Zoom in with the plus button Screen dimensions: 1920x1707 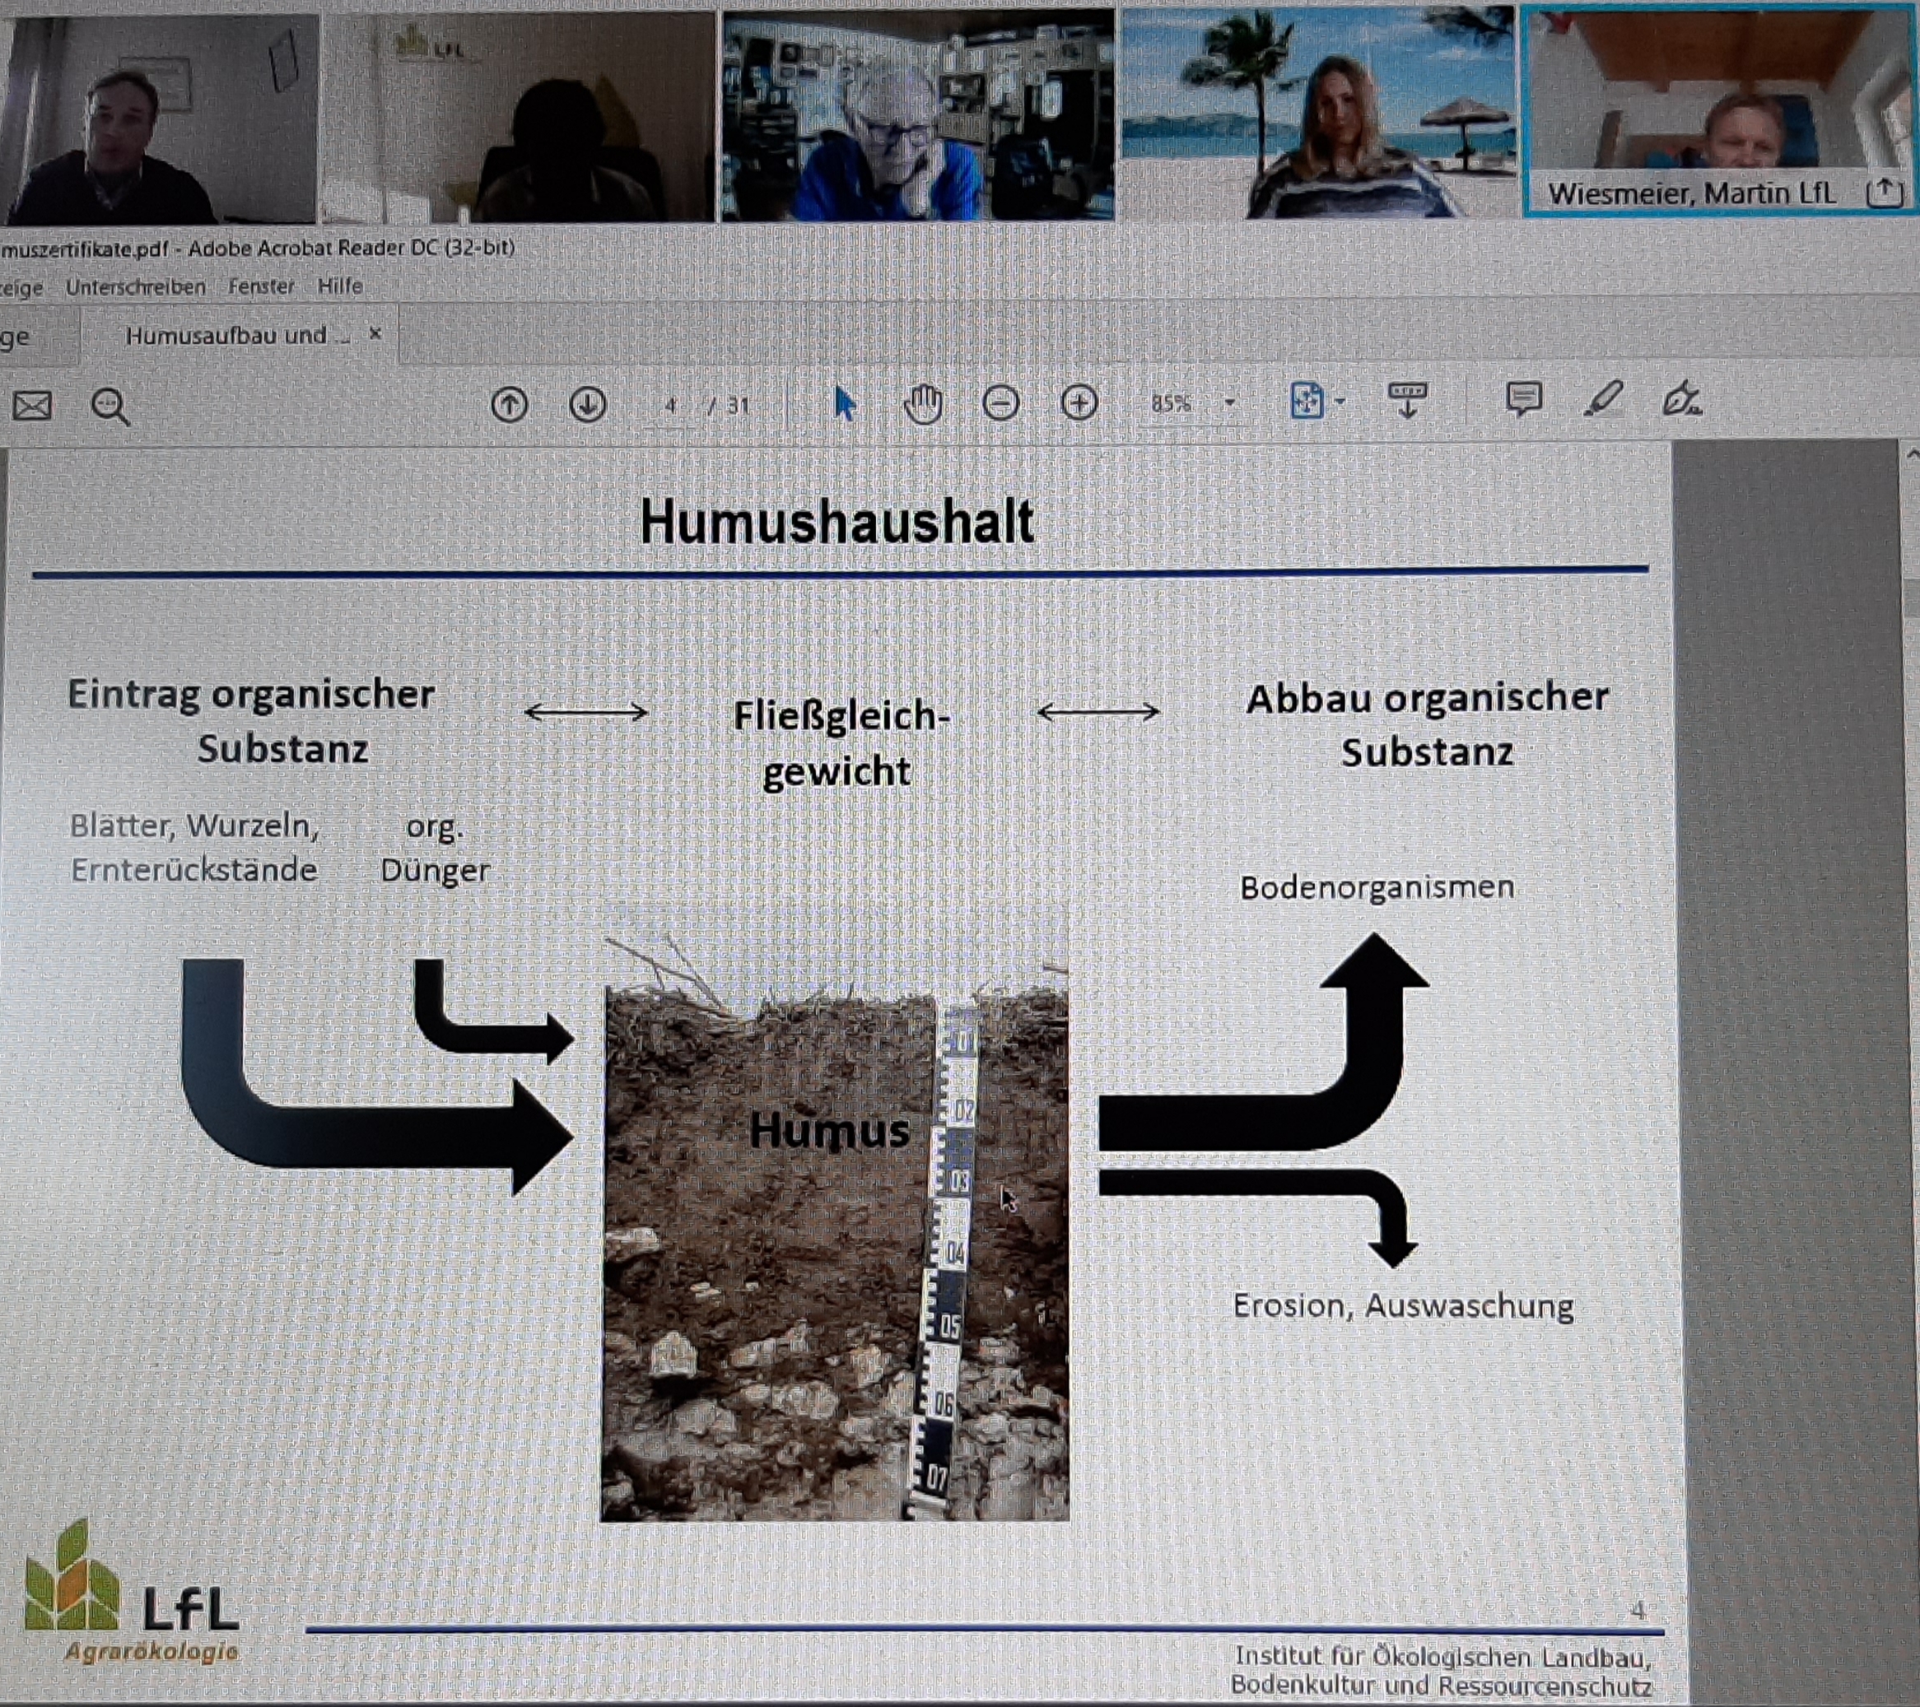(x=1079, y=404)
